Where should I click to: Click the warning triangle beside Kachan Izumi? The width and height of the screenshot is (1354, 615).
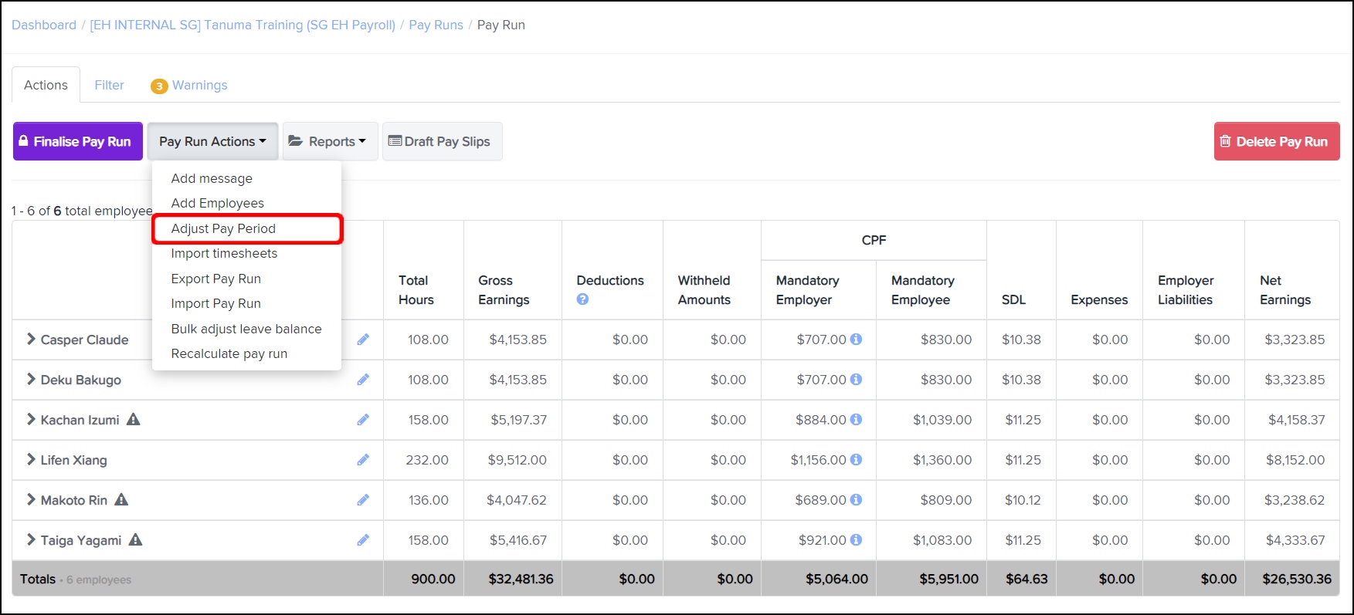point(134,420)
